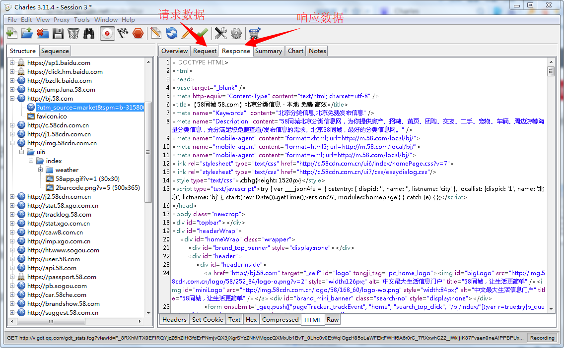The image size is (564, 348).
Task: Click the Recording status button
Action: click(542, 338)
